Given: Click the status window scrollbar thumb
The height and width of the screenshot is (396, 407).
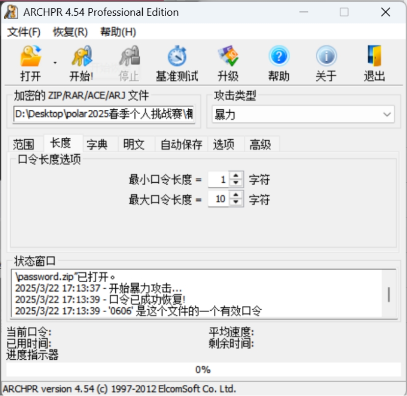Looking at the screenshot, I should point(389,295).
